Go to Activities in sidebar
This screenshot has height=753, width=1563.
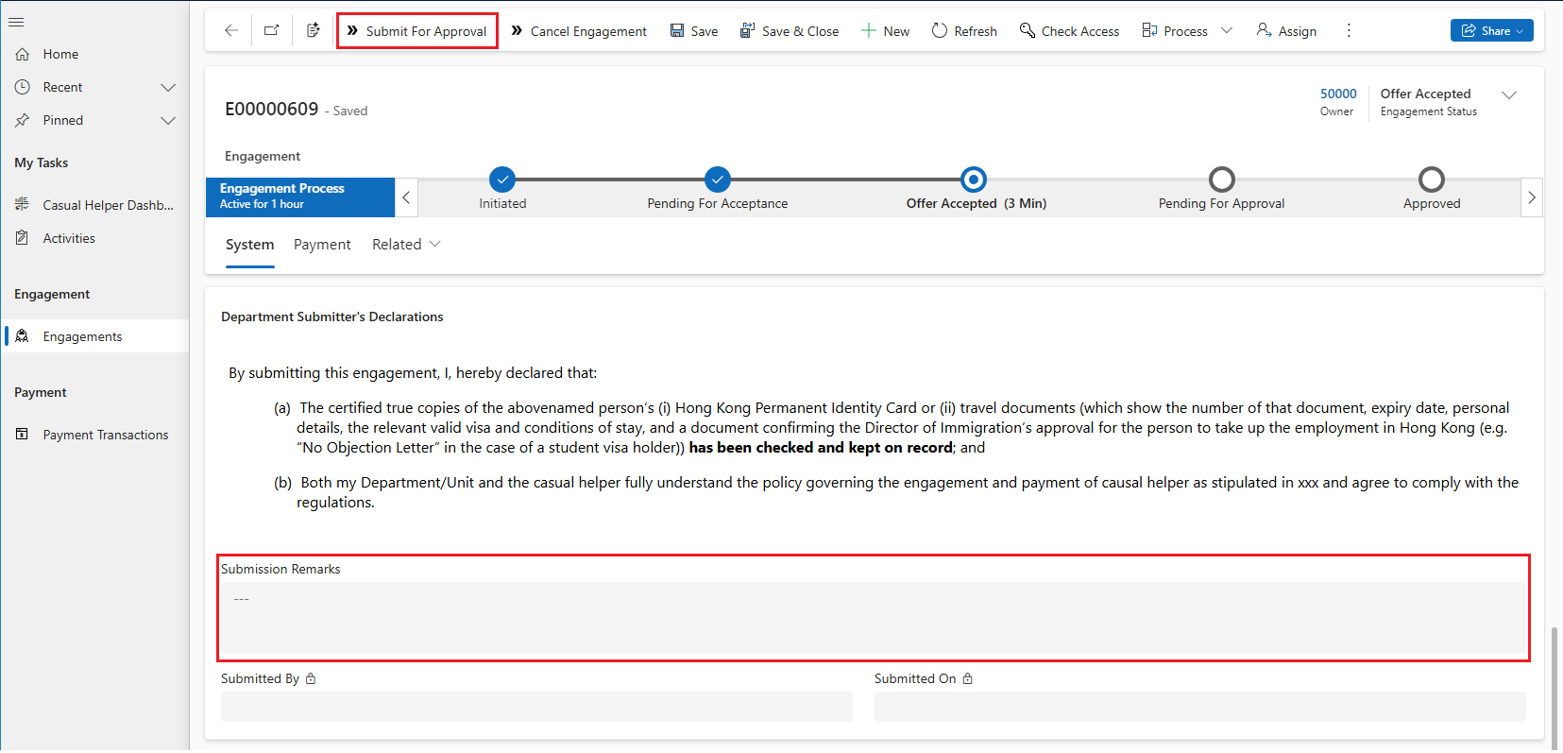click(x=95, y=238)
